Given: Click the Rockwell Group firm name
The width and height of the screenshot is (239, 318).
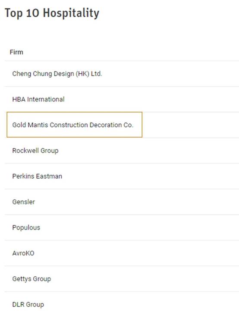Looking at the screenshot, I should click(x=35, y=151).
